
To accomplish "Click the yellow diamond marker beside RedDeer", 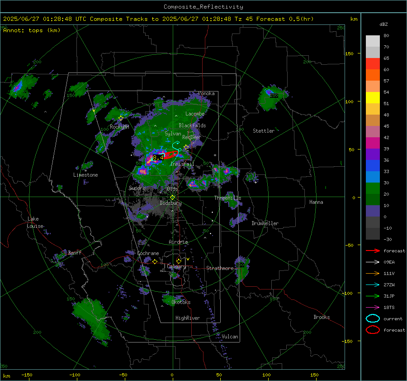I will [186, 147].
